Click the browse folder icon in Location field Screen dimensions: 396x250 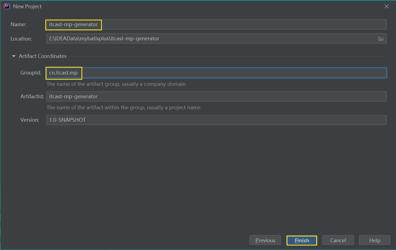(x=381, y=39)
